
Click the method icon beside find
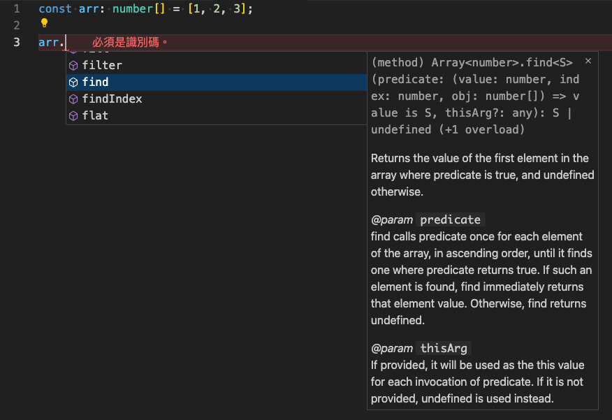[x=73, y=82]
